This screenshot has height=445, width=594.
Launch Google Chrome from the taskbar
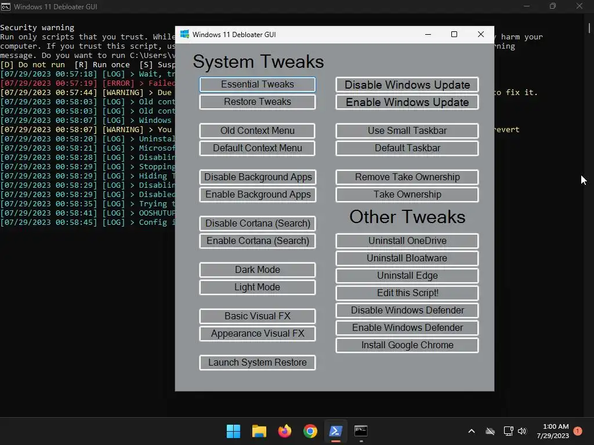pyautogui.click(x=310, y=431)
